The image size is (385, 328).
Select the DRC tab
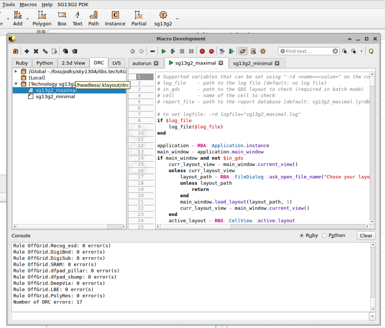click(99, 63)
